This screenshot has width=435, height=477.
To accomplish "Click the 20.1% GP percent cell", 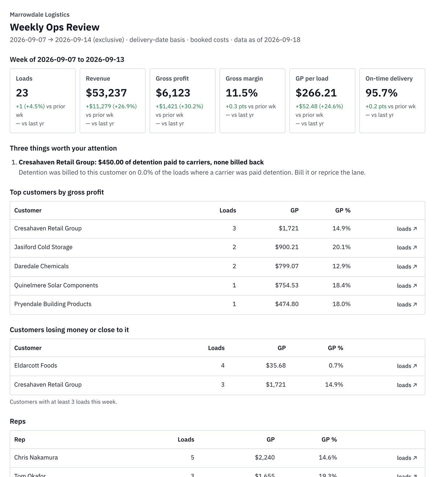I will (341, 247).
